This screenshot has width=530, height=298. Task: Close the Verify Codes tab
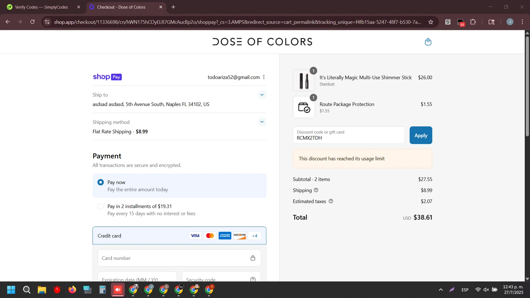[x=78, y=7]
